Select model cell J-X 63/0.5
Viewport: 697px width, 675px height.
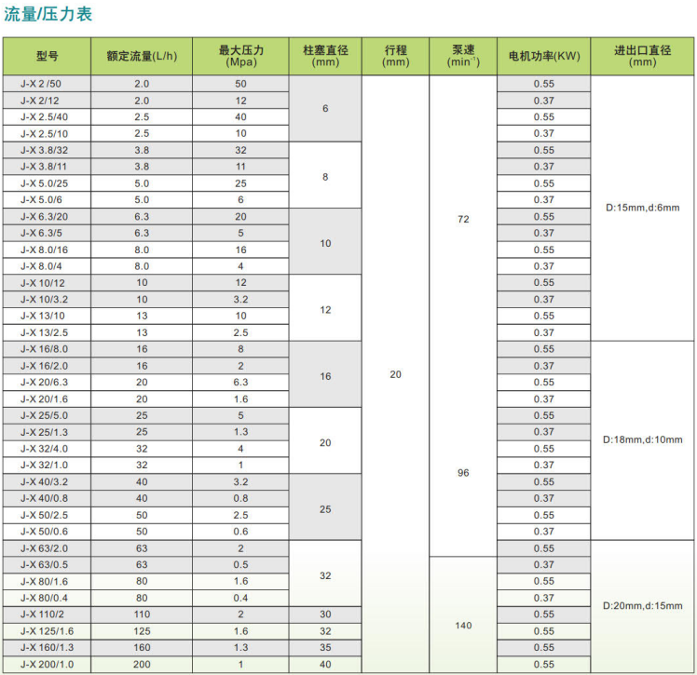[x=48, y=565]
